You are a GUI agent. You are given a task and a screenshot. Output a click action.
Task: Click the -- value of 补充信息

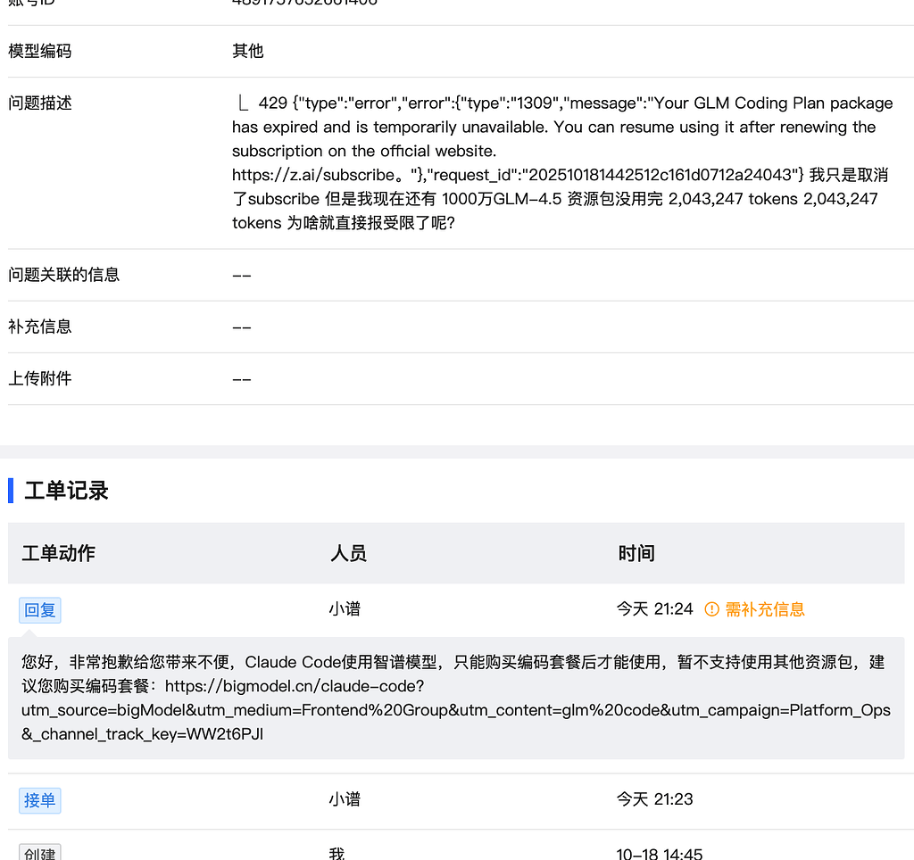coord(241,327)
